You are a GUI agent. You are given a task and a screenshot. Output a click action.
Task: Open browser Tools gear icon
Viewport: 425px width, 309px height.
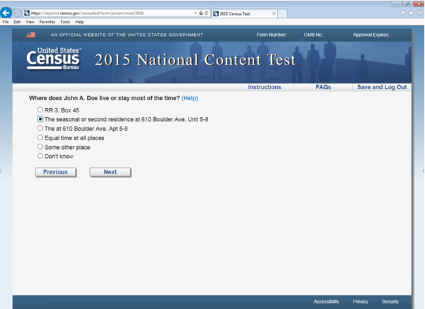(x=420, y=13)
